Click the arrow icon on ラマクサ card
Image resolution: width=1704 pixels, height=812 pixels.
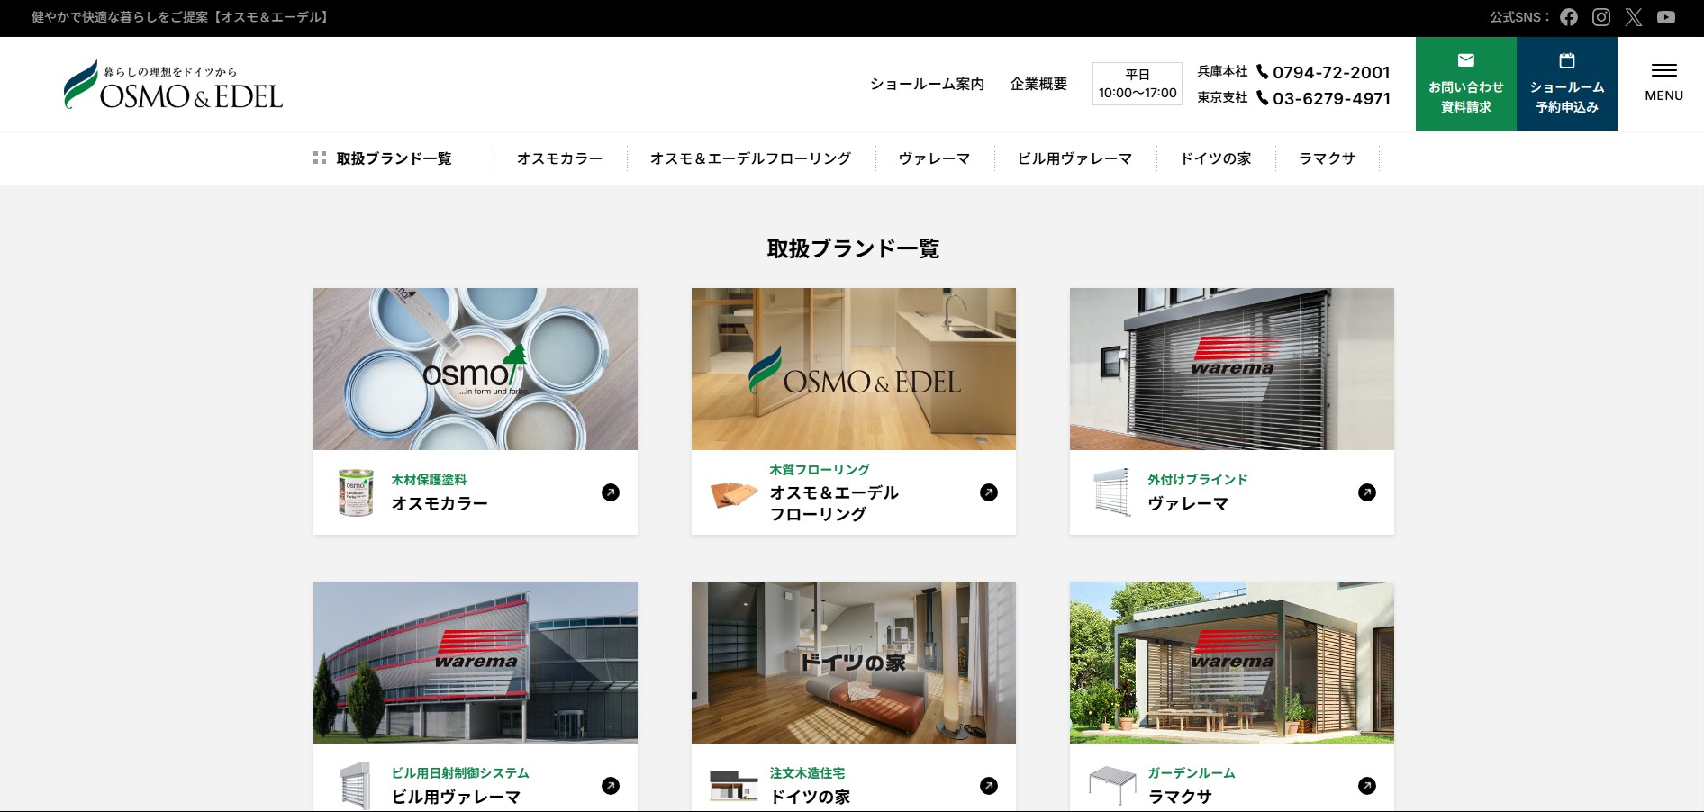click(x=1367, y=786)
